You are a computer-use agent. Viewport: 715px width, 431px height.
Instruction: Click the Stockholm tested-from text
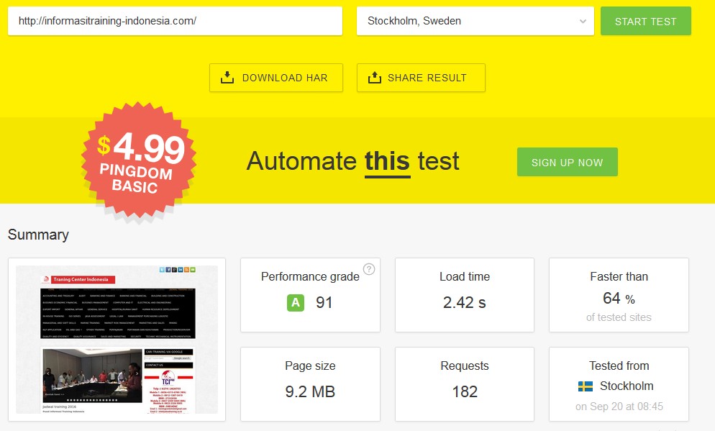627,386
